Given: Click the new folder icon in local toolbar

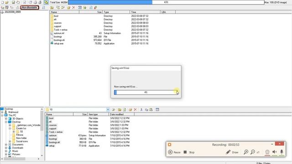Looking at the screenshot, I should [x=130, y=109].
